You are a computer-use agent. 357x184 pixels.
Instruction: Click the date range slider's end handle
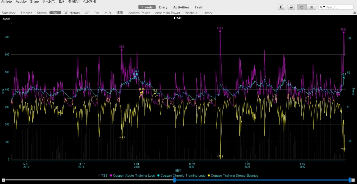pos(350,180)
